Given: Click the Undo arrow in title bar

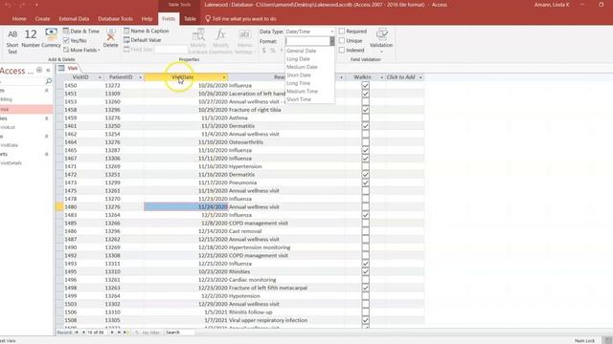Looking at the screenshot, I should pyautogui.click(x=8, y=5).
